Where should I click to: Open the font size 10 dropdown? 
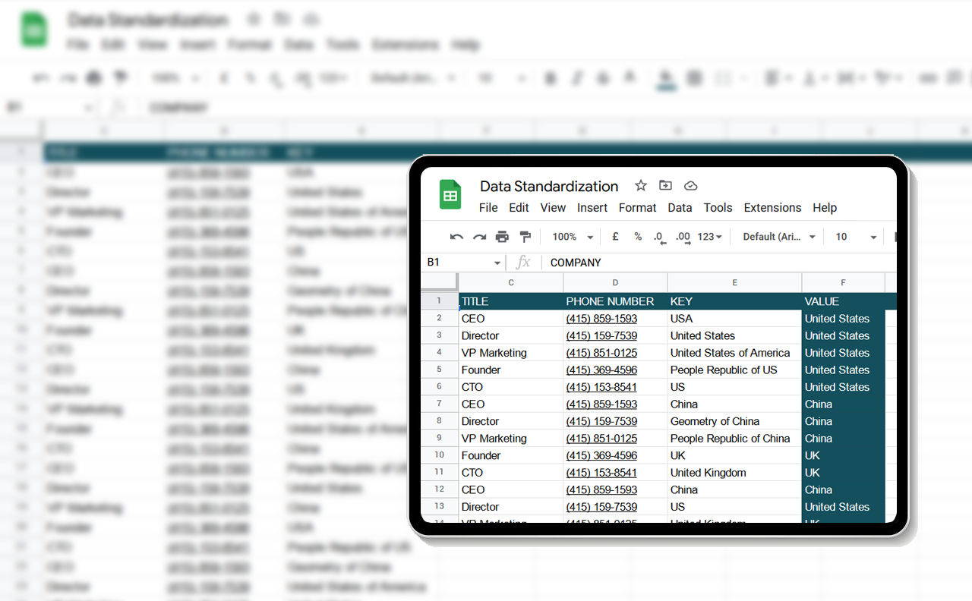point(856,237)
